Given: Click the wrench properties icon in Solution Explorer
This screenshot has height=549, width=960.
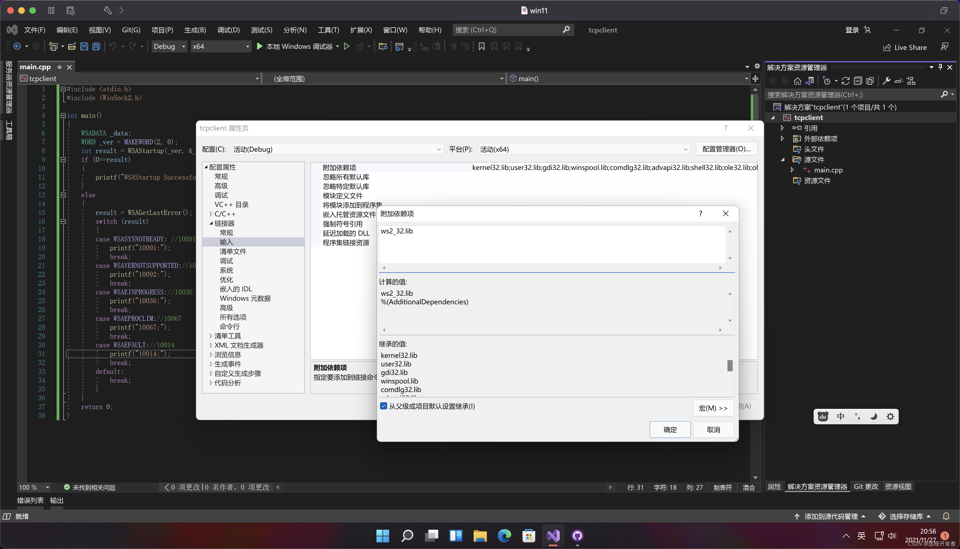Looking at the screenshot, I should pyautogui.click(x=887, y=81).
